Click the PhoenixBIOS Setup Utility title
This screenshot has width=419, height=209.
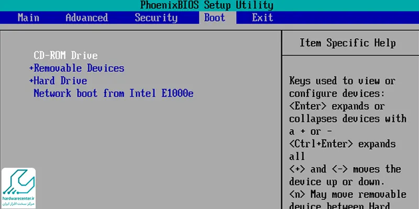point(206,5)
